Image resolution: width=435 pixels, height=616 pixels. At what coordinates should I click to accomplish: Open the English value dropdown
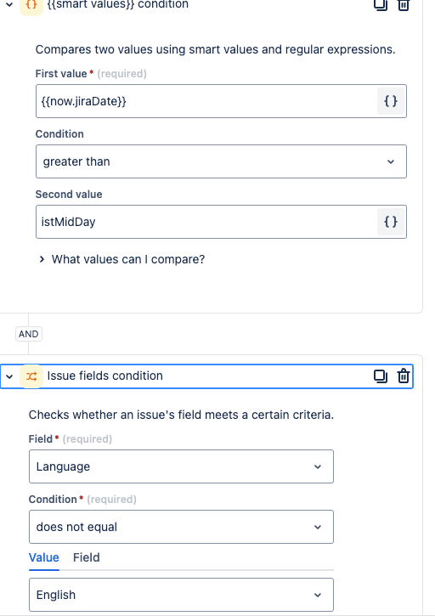pos(181,595)
